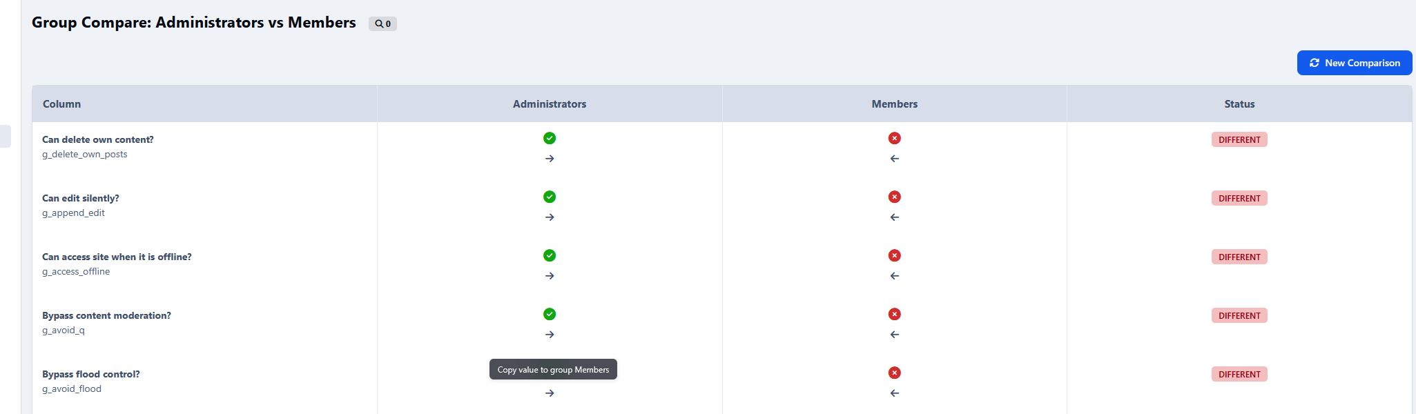Click left arrow in Can delete own content row
The width and height of the screenshot is (1416, 414).
click(x=894, y=159)
